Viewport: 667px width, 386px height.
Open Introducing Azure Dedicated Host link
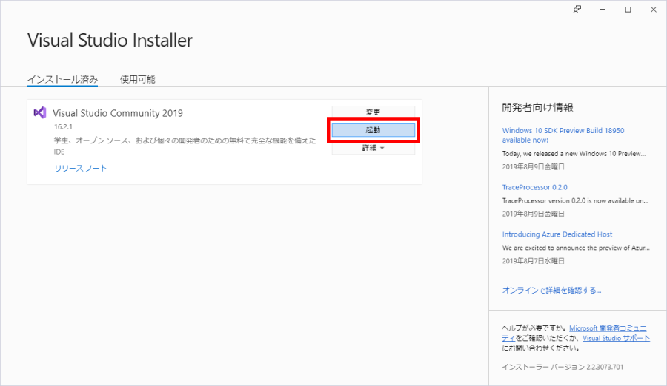(x=557, y=234)
